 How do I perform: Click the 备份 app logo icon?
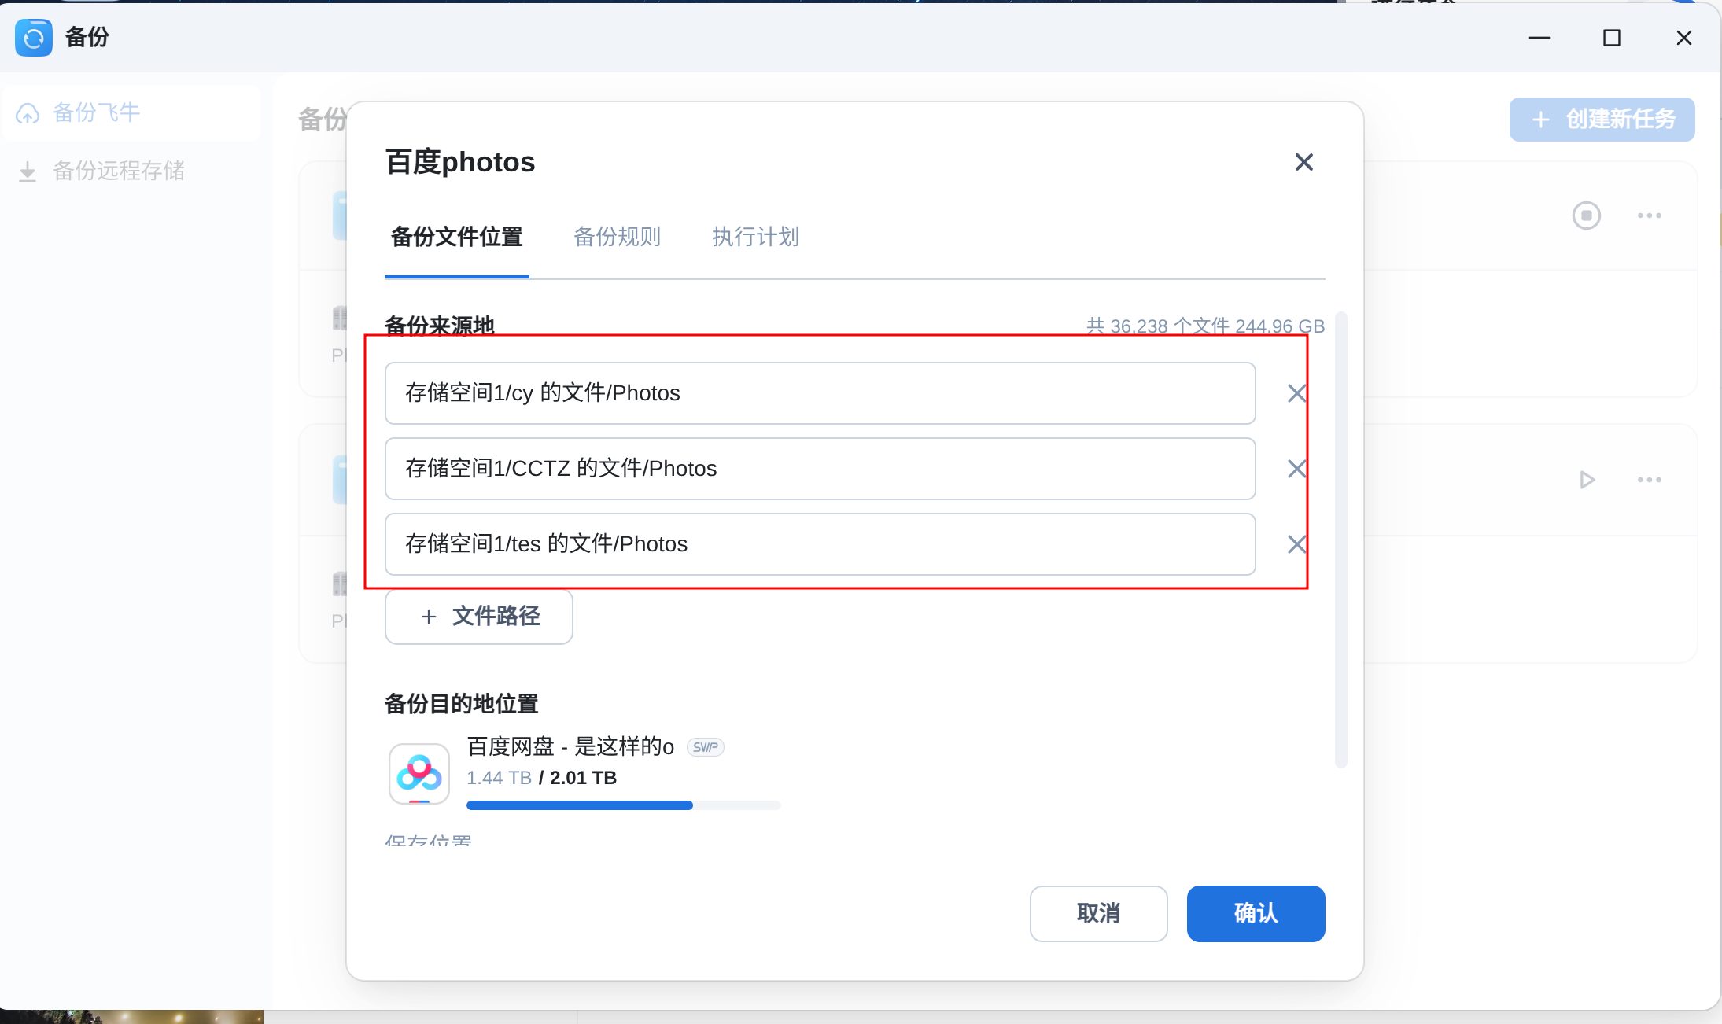(x=34, y=38)
